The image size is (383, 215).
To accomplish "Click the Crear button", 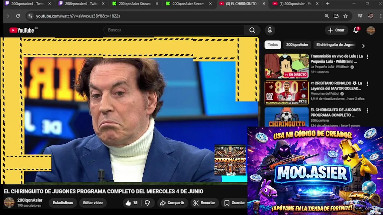I will 336,30.
